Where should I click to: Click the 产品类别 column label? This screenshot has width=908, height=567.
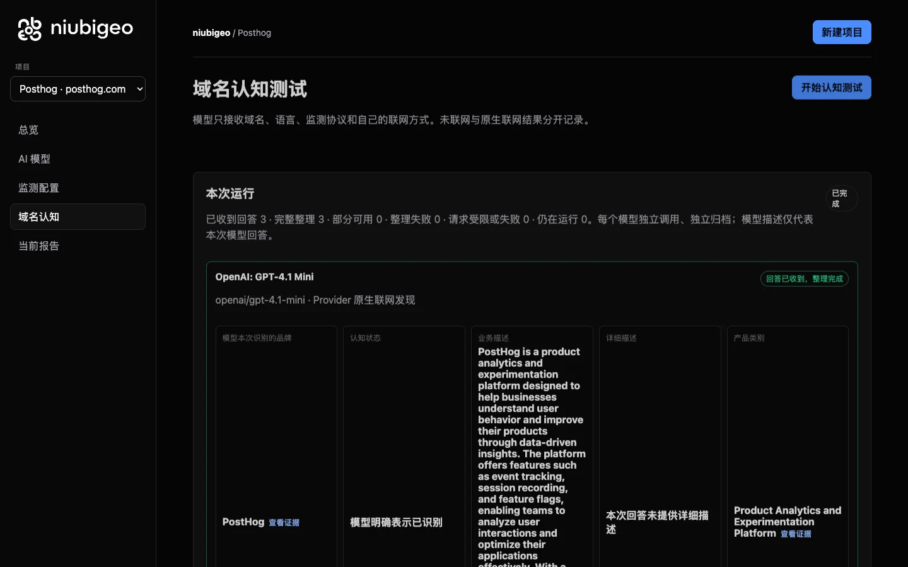click(749, 338)
